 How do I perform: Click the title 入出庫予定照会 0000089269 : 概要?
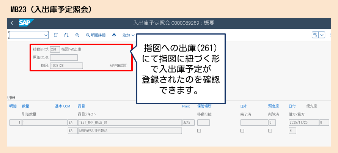point(174,23)
